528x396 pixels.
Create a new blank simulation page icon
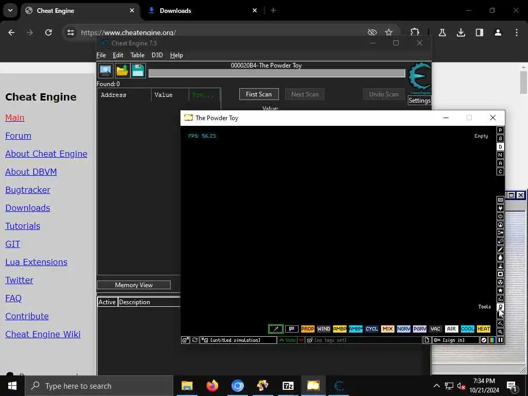point(426,340)
